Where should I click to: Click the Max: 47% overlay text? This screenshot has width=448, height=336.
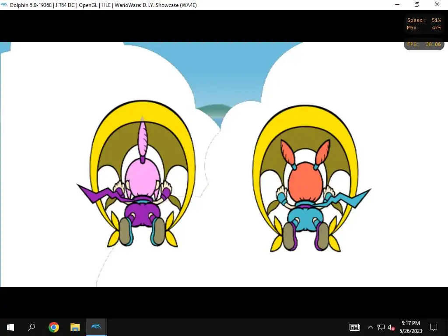[424, 28]
